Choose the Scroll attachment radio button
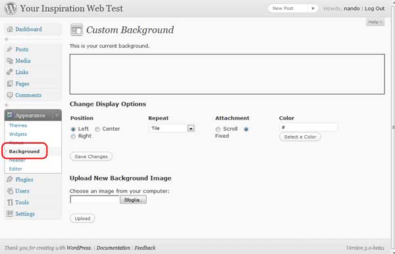395x254 pixels. point(218,129)
